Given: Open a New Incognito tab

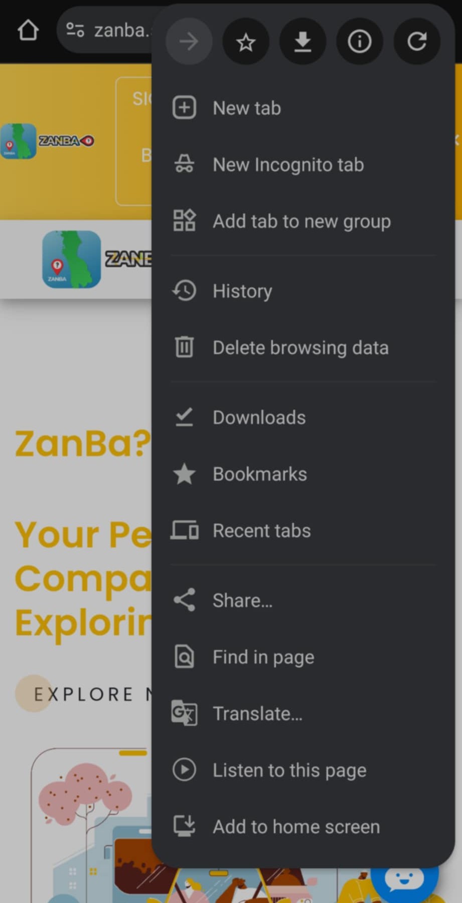Looking at the screenshot, I should click(288, 165).
